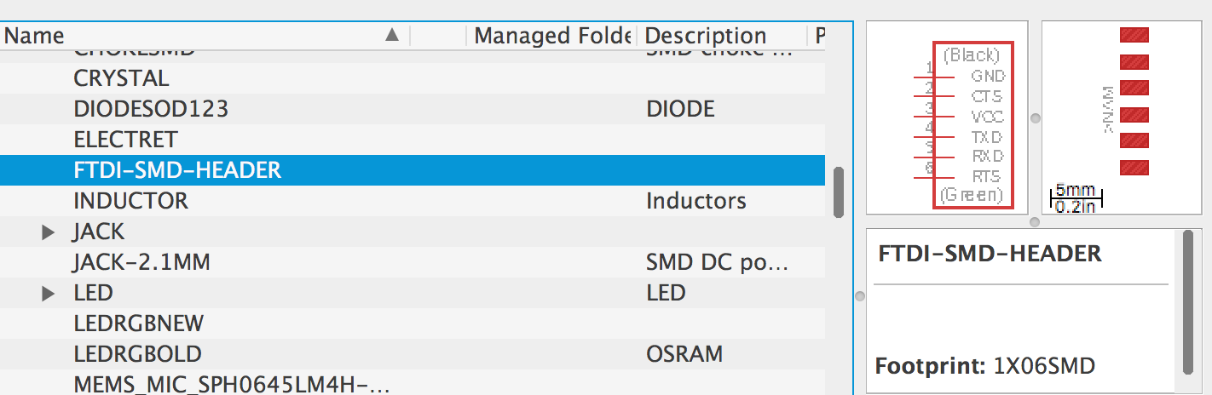Image resolution: width=1212 pixels, height=395 pixels.
Task: Click the splitter handle between the two previews
Action: pyautogui.click(x=1036, y=118)
